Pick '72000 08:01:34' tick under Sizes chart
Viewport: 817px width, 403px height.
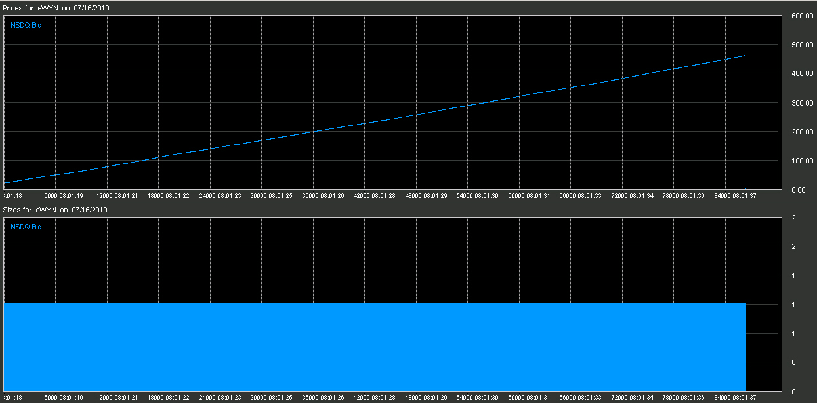pos(632,398)
